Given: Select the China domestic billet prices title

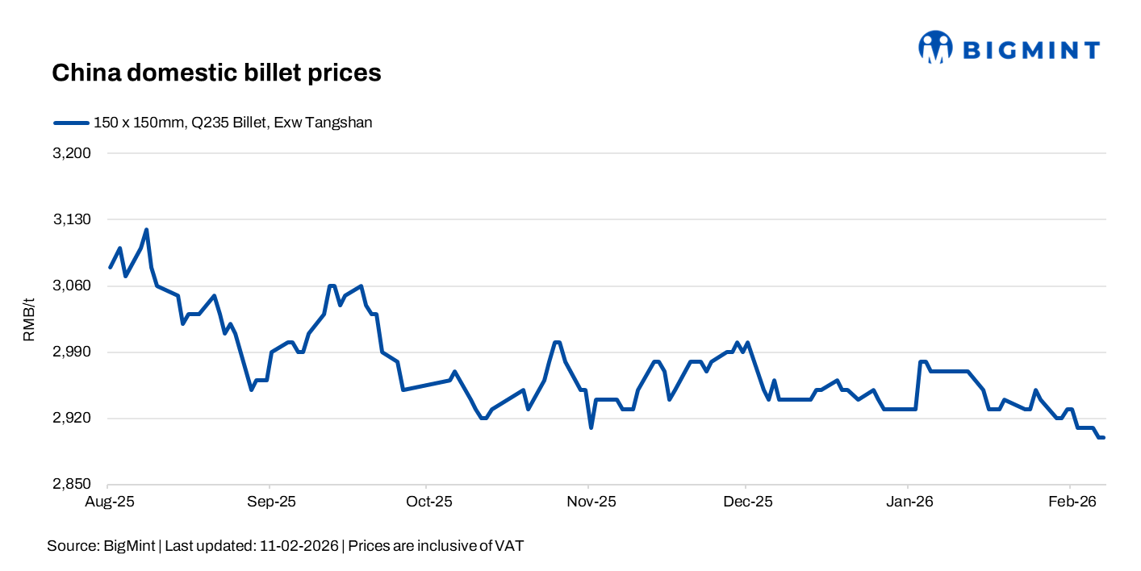Looking at the screenshot, I should (x=216, y=73).
